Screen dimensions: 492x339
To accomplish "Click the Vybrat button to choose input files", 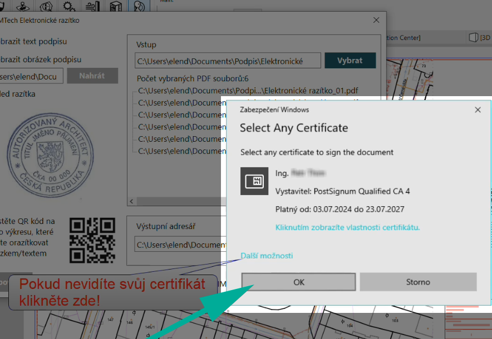I will click(x=350, y=60).
